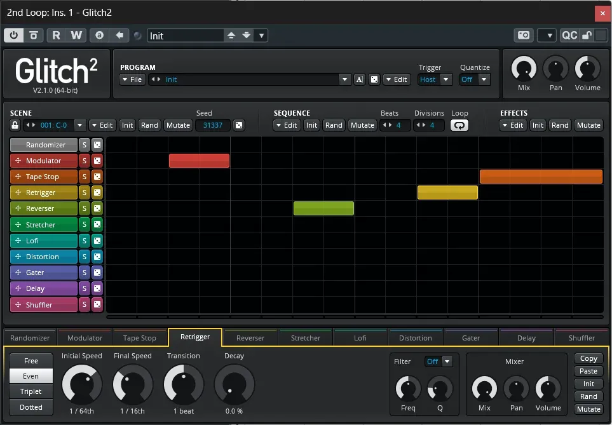This screenshot has width=612, height=425.
Task: Click the Delay row dice icon
Action: tap(97, 288)
